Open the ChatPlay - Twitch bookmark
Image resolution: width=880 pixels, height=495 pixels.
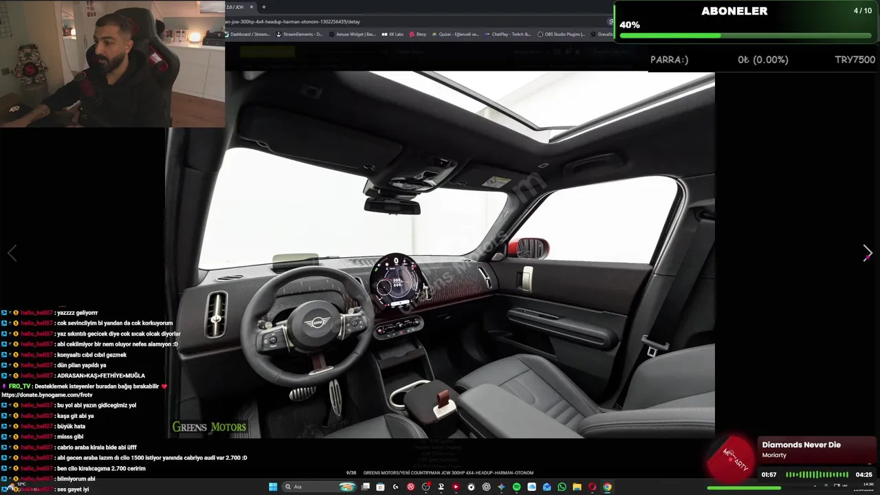508,34
